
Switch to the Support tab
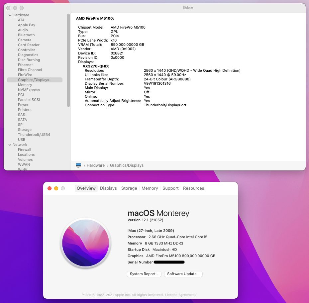(x=170, y=188)
